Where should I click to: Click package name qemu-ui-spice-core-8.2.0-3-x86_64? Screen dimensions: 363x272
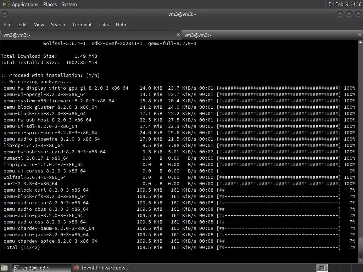coord(50,132)
